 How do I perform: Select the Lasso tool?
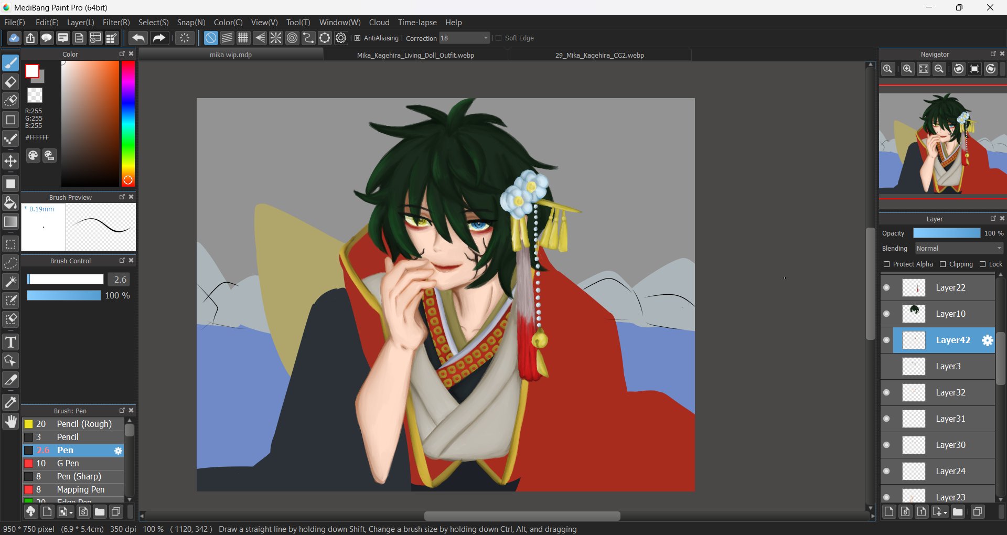tap(10, 263)
